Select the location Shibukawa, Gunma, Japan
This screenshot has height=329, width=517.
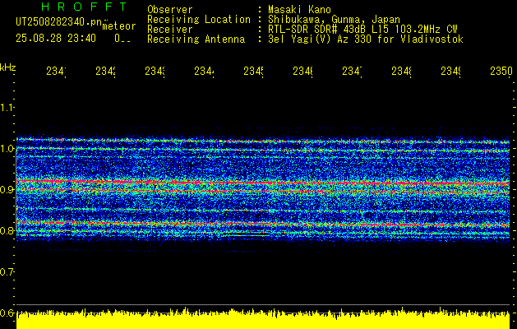click(x=334, y=20)
